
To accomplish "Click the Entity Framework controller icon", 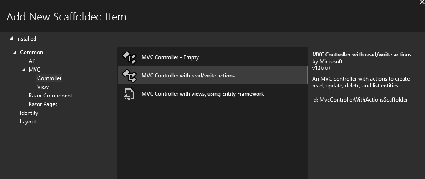I will (129, 94).
